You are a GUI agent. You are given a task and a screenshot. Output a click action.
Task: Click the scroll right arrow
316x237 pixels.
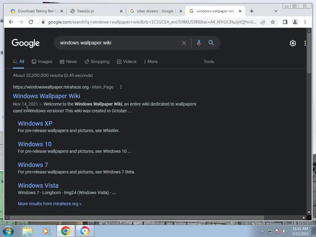(x=304, y=218)
